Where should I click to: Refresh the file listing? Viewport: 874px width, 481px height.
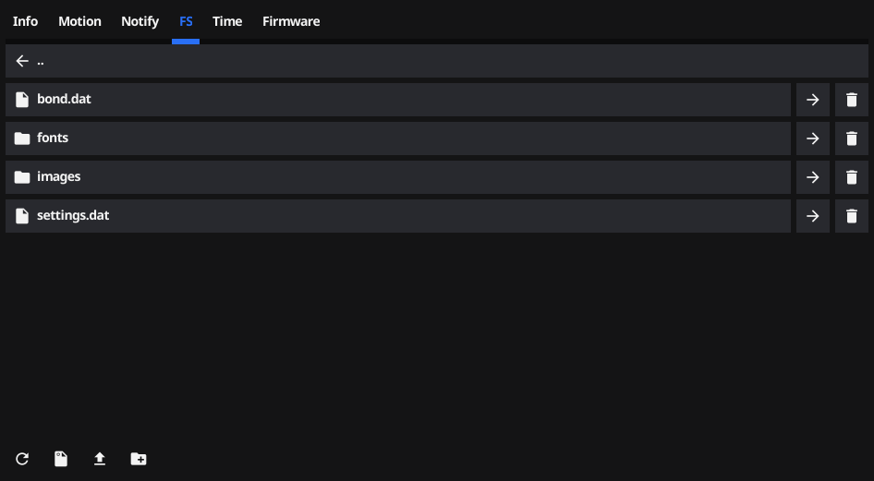[x=22, y=459]
